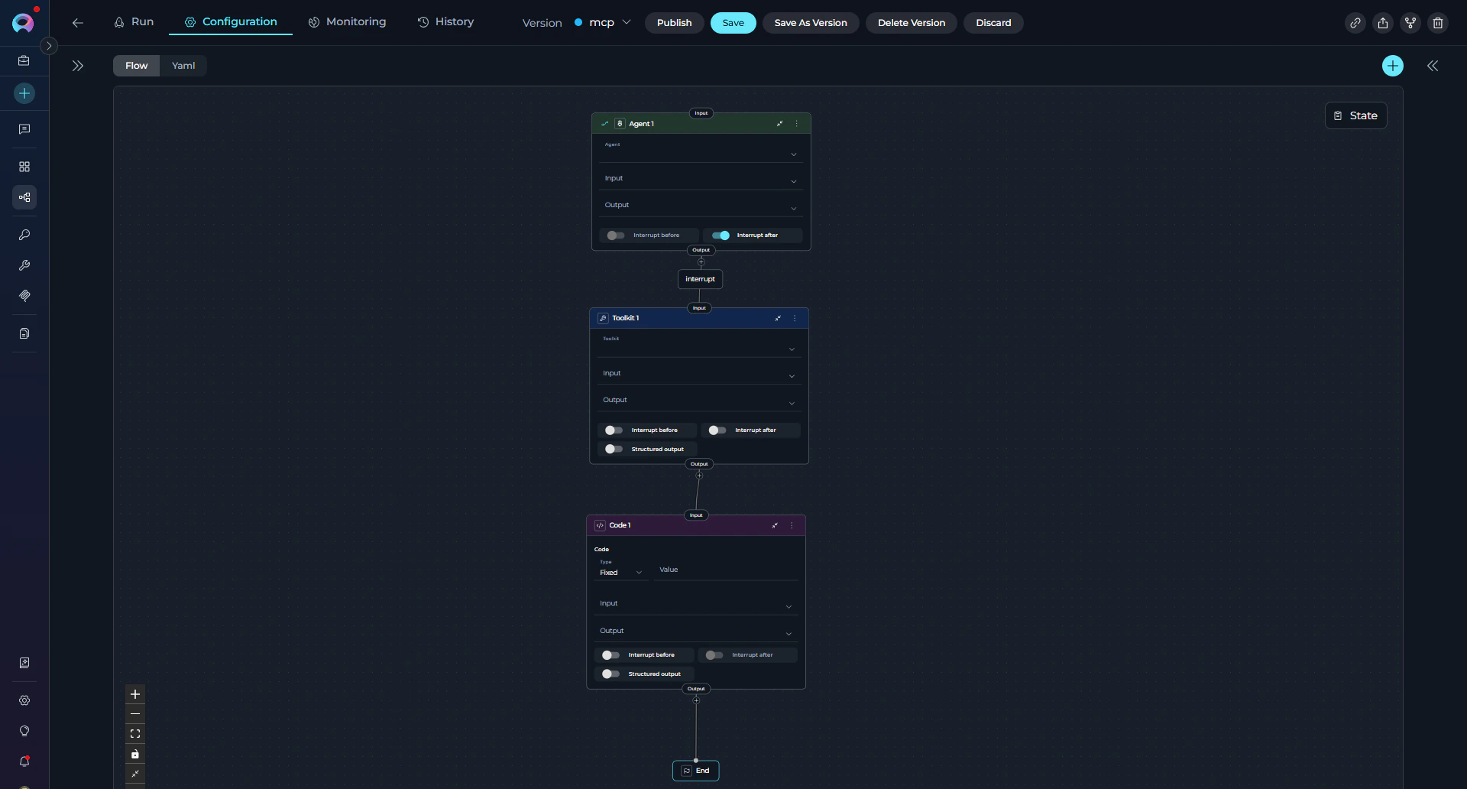Image resolution: width=1467 pixels, height=789 pixels.
Task: Open the Type Fixed dropdown in Code 1
Action: [x=621, y=570]
